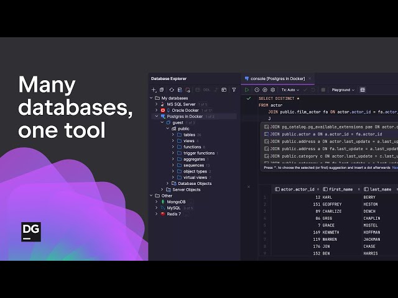Click cell JACKMAN in results

click(x=372, y=239)
